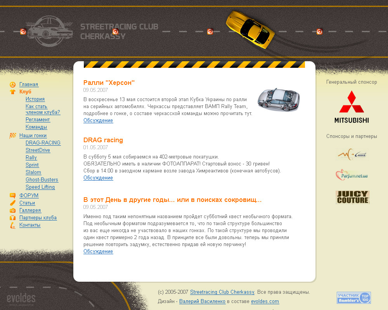This screenshot has width=388, height=310.
Task: Click the Rambler's Top 100 participant banner
Action: (x=353, y=298)
